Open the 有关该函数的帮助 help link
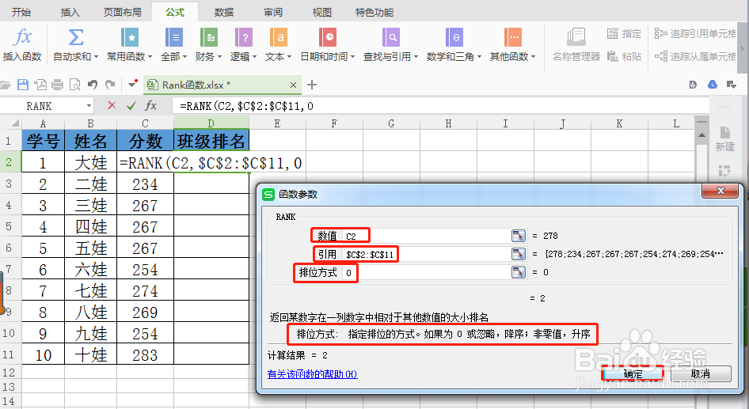The image size is (749, 409). pos(313,374)
